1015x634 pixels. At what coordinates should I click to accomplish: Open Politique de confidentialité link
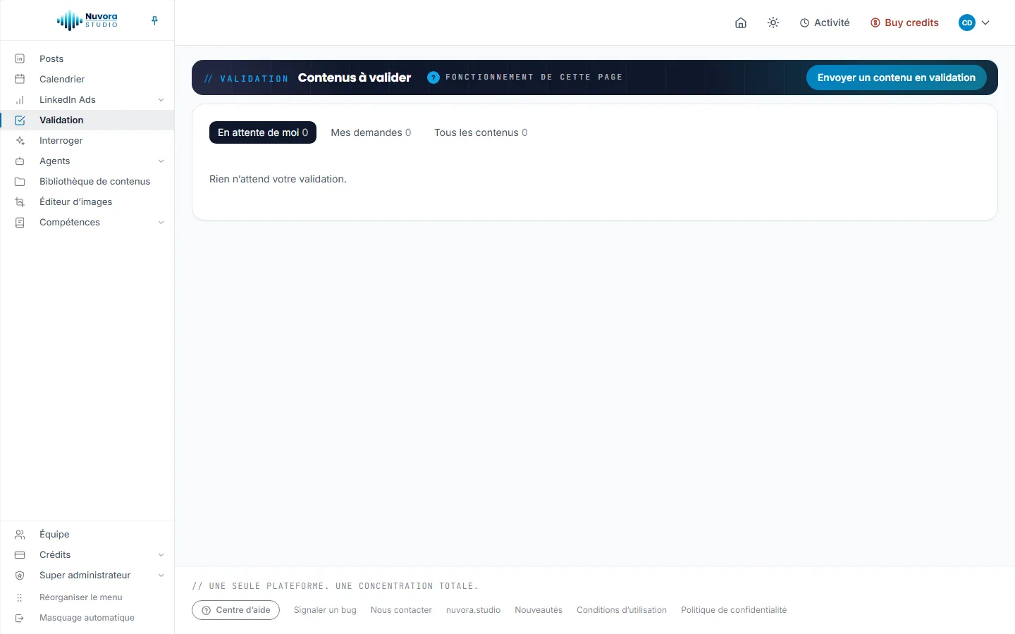734,610
